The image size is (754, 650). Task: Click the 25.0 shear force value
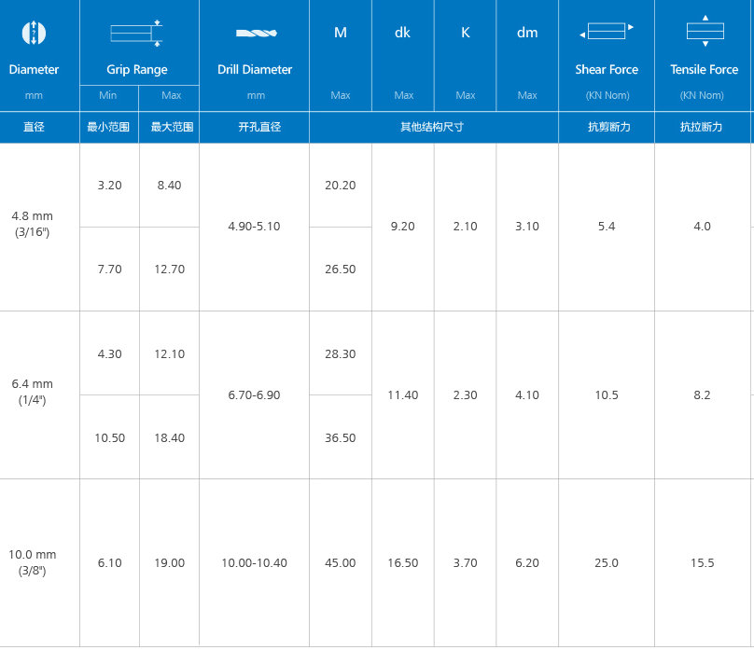(x=607, y=563)
